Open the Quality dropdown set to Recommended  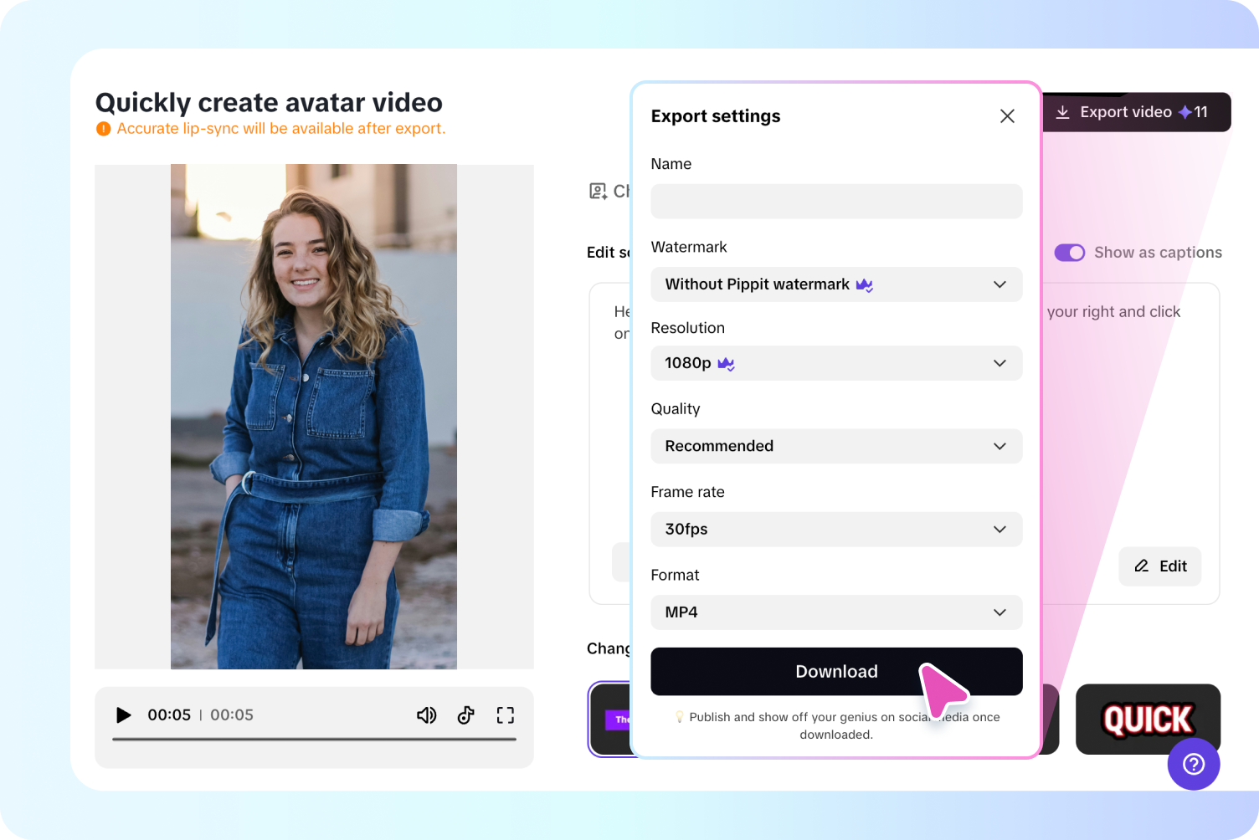[836, 446]
